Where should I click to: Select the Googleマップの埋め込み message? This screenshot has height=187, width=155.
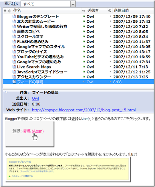tap(78, 62)
